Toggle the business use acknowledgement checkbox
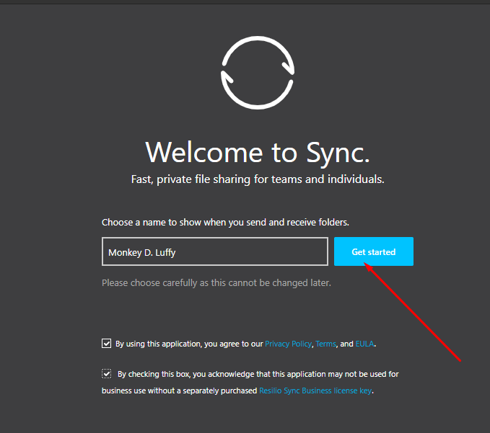Viewport: 490px width, 433px height. [x=106, y=373]
